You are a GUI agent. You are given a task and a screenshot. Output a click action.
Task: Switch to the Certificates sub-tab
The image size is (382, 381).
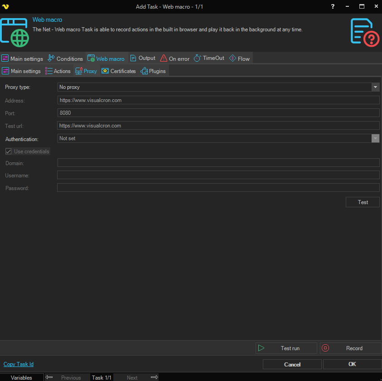click(119, 71)
